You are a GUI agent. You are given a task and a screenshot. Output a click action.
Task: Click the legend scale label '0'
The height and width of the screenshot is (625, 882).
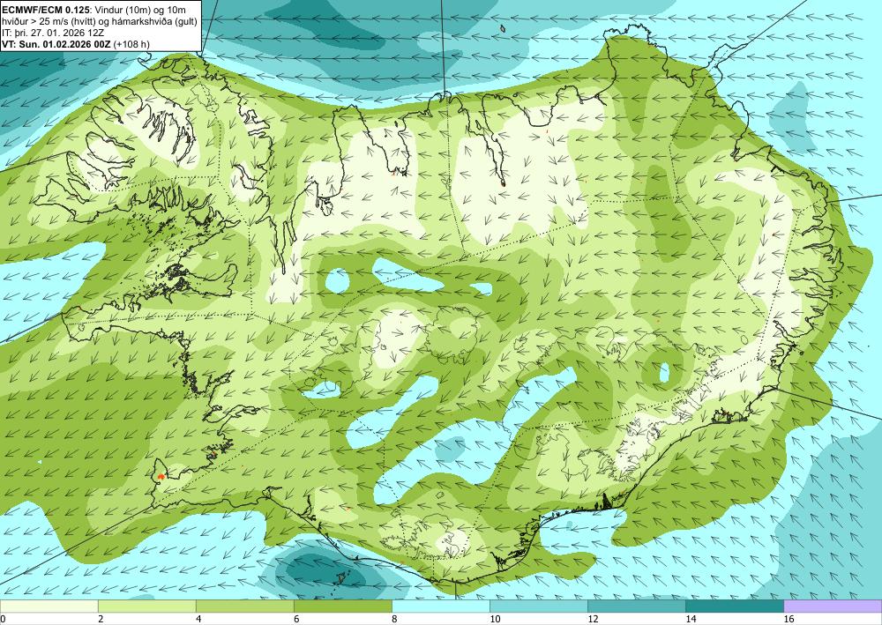coord(3,619)
